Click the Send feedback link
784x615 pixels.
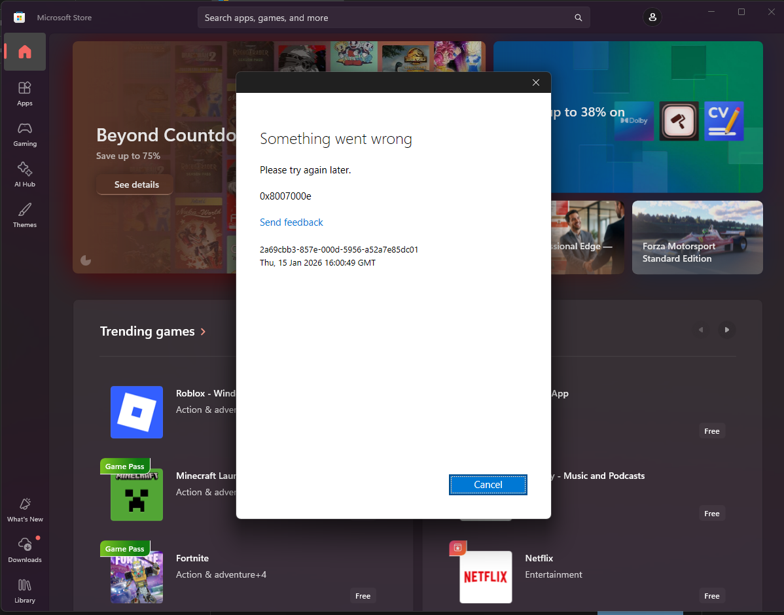pos(291,222)
